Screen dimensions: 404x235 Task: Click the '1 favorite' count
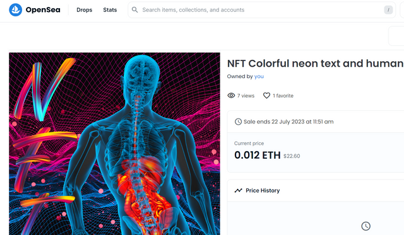[x=283, y=96]
